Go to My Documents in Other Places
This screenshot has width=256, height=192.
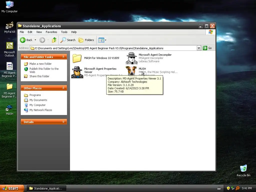click(x=38, y=100)
